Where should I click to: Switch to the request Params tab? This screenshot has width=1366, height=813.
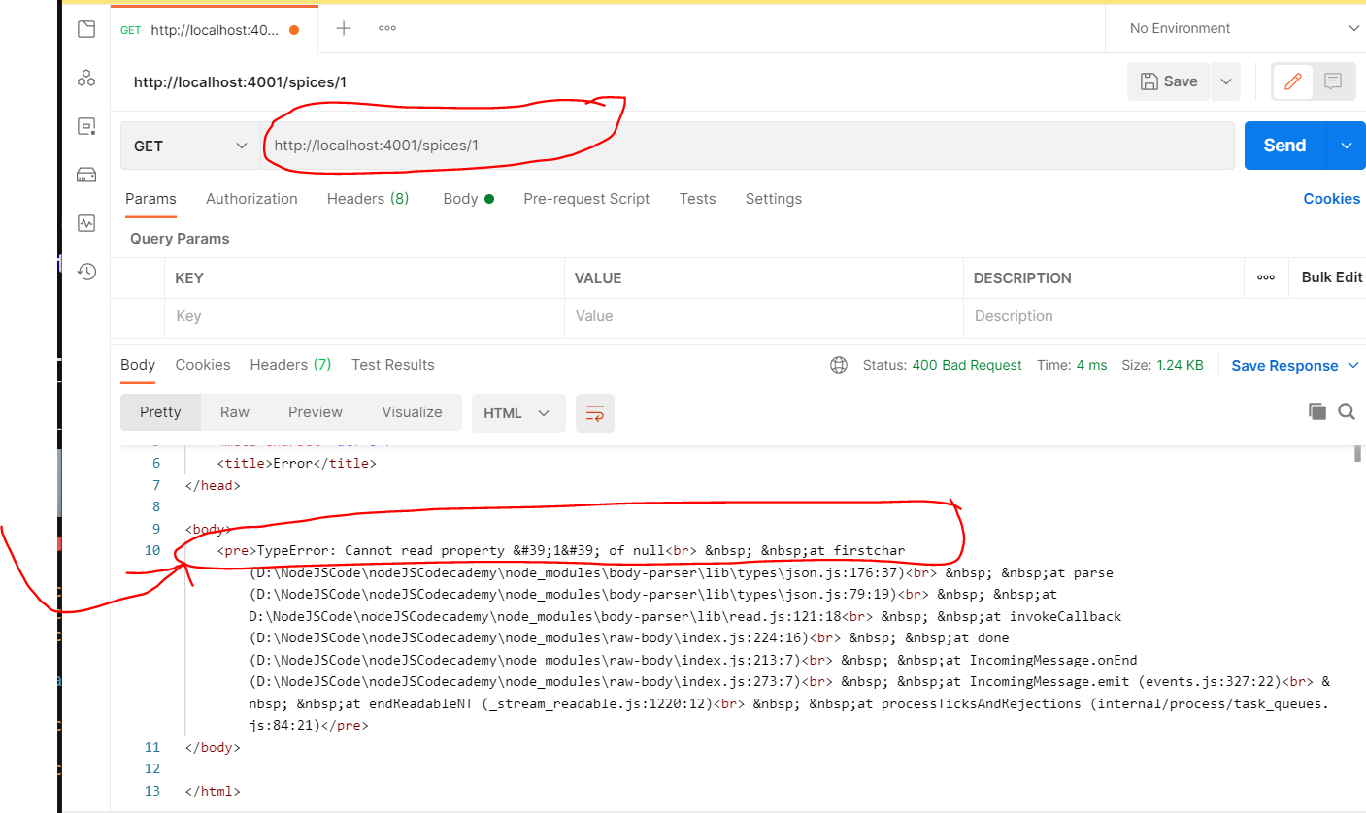click(150, 199)
